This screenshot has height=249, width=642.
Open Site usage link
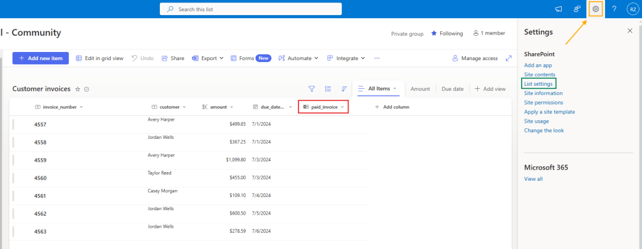coord(537,121)
